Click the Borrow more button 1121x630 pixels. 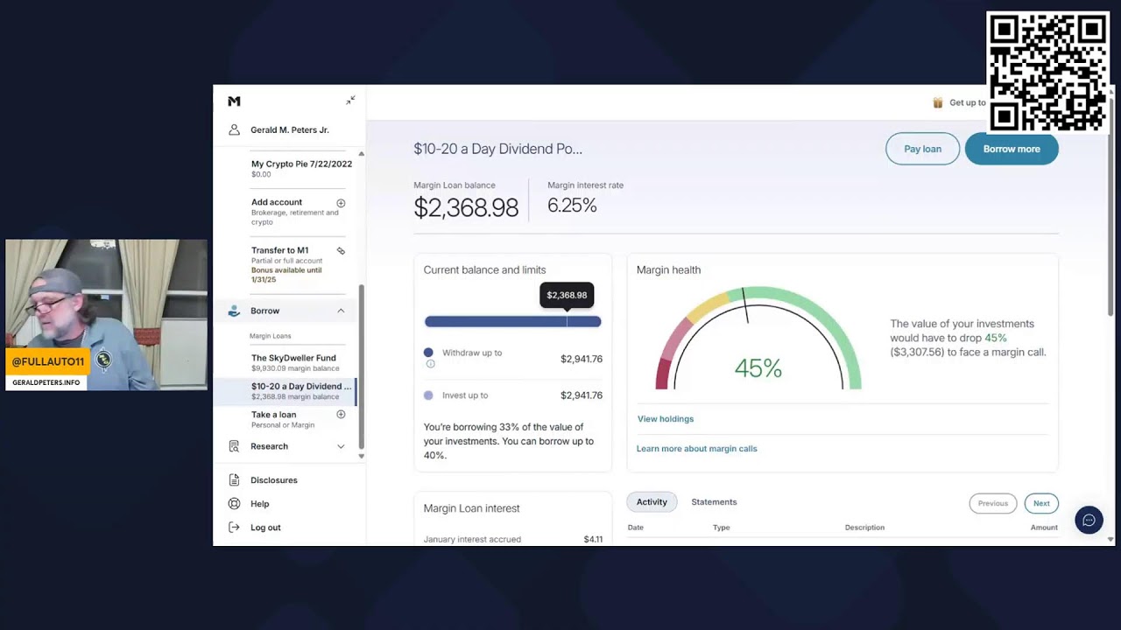pos(1012,149)
